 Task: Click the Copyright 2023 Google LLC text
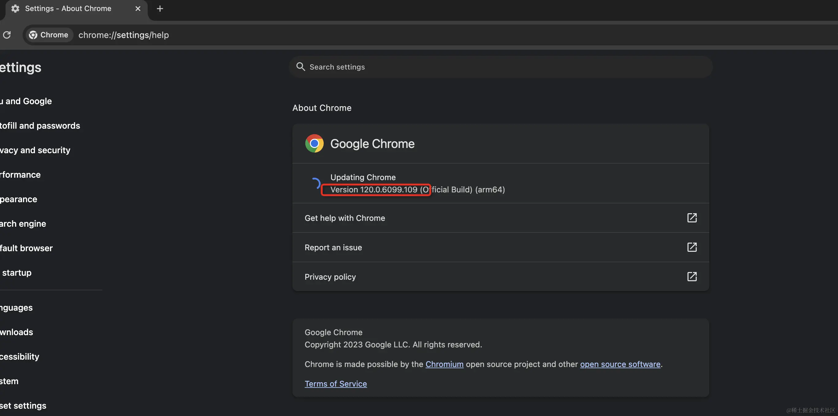[x=393, y=345]
